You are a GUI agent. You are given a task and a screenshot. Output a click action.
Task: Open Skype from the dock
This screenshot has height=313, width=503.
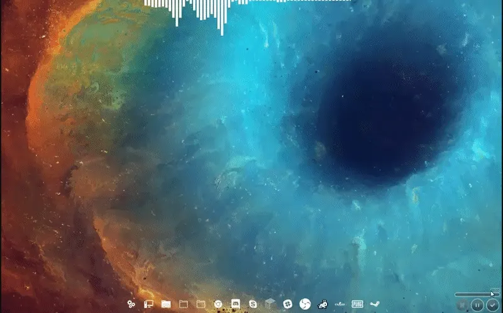click(253, 304)
